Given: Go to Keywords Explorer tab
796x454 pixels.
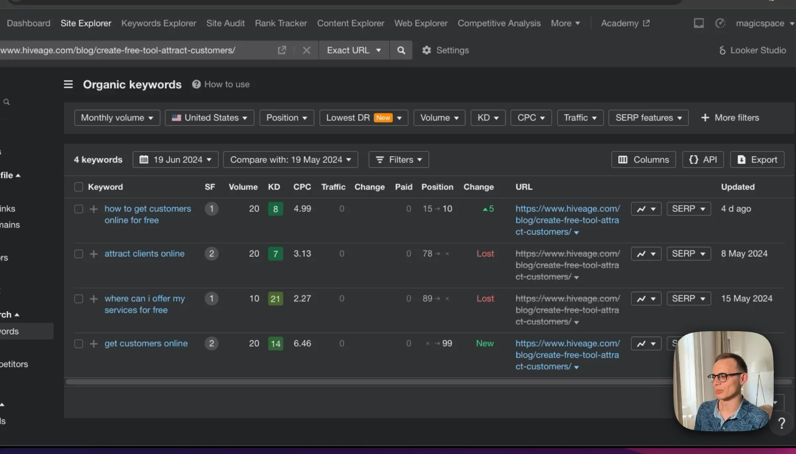Looking at the screenshot, I should (159, 24).
